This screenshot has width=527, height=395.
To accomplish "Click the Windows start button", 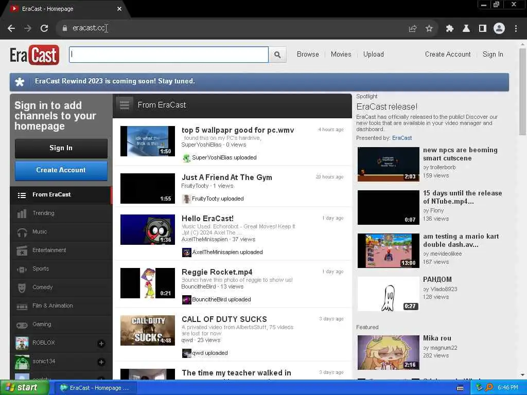I will click(24, 388).
